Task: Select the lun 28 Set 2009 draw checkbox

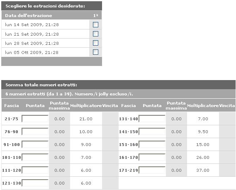Action: pos(95,43)
